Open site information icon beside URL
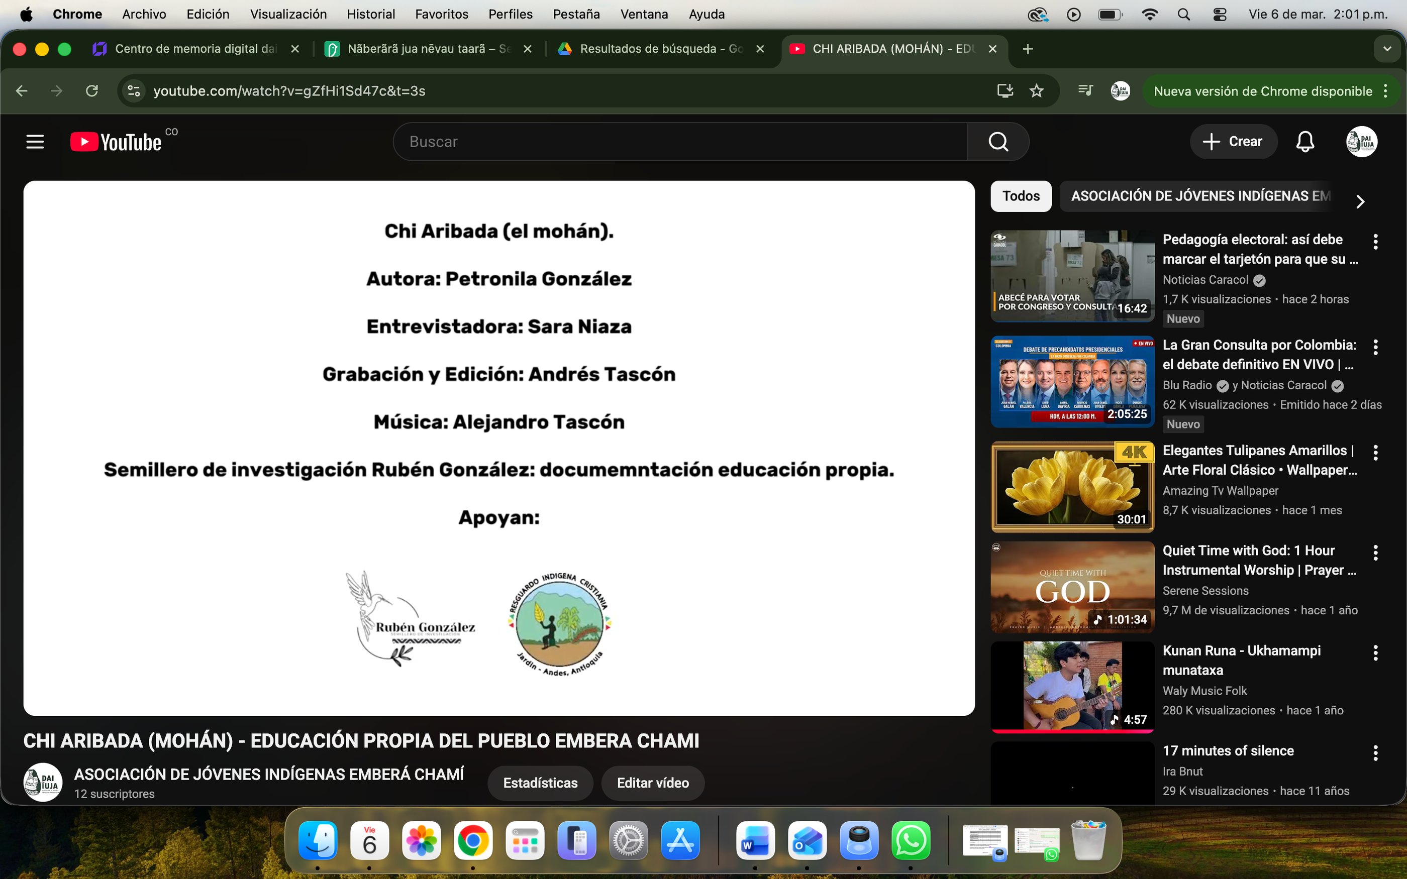Screen dimensions: 1407x879 coord(134,91)
